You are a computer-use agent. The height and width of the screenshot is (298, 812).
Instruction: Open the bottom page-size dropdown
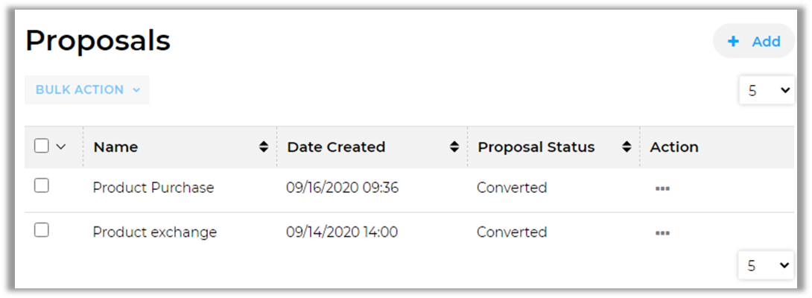point(767,265)
